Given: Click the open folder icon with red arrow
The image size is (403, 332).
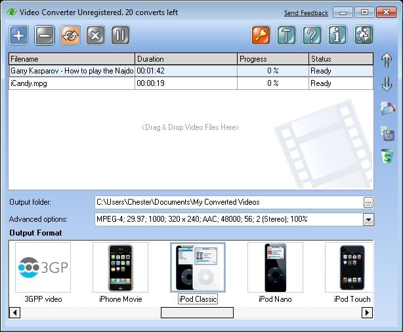Looking at the screenshot, I should click(x=387, y=108).
